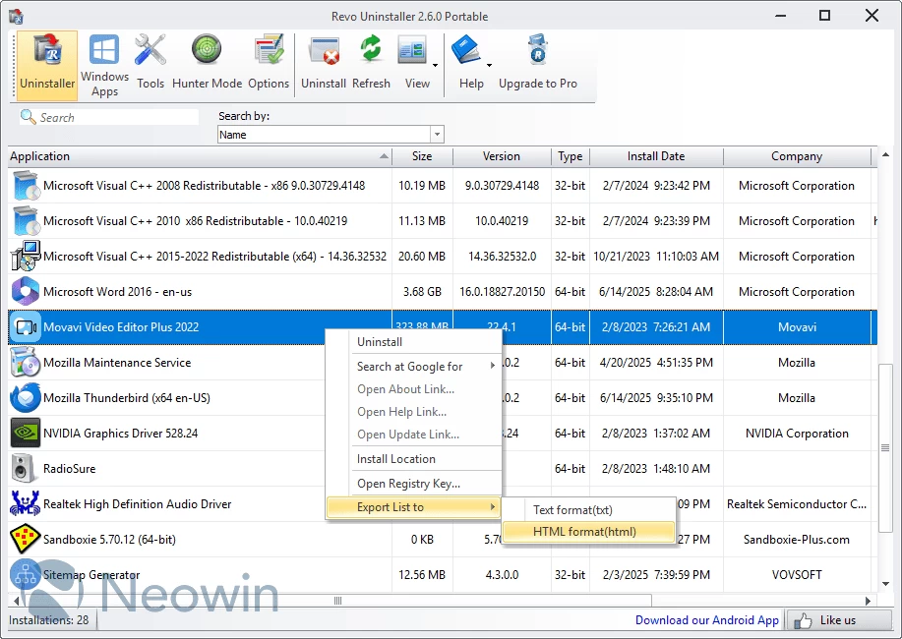Click scroll right arrow of list
Screen dimensions: 902x639
(x=868, y=601)
